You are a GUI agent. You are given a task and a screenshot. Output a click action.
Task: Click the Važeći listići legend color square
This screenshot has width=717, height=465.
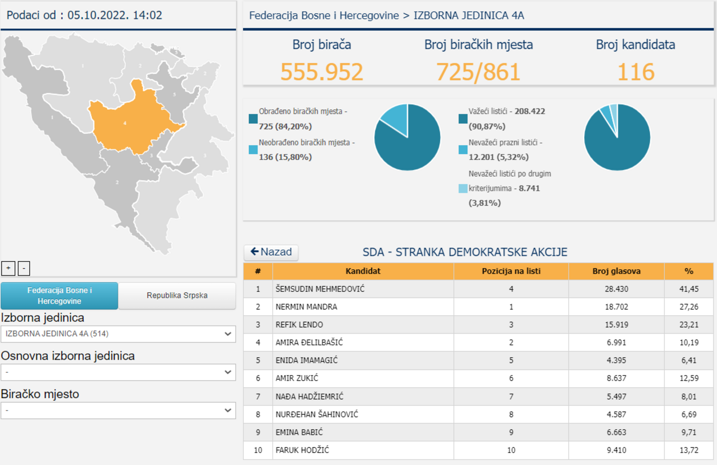(463, 119)
